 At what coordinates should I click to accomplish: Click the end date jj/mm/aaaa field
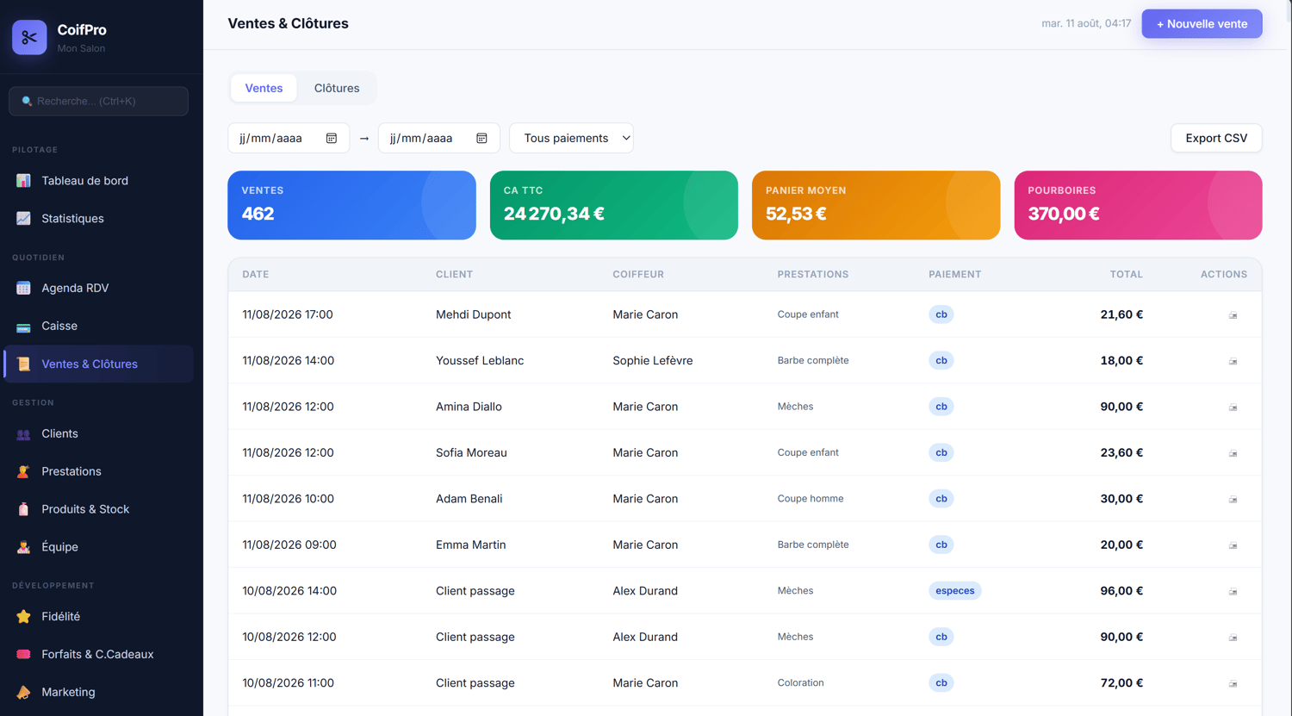[x=439, y=138]
